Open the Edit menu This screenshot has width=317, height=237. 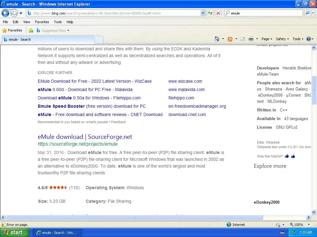[x=15, y=22]
